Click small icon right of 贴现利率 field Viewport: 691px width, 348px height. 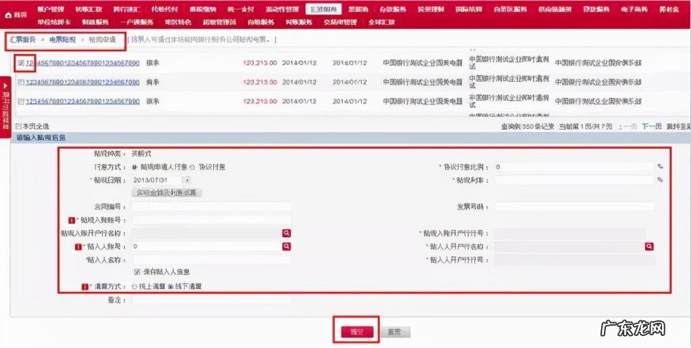point(660,180)
